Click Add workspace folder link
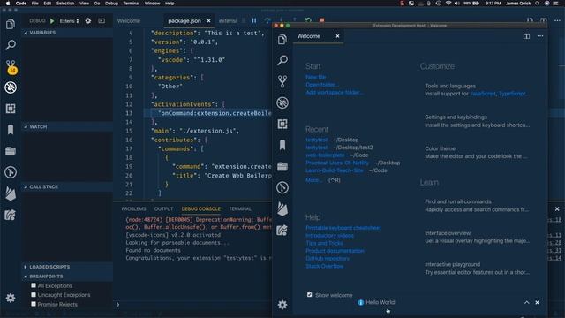 pyautogui.click(x=334, y=92)
